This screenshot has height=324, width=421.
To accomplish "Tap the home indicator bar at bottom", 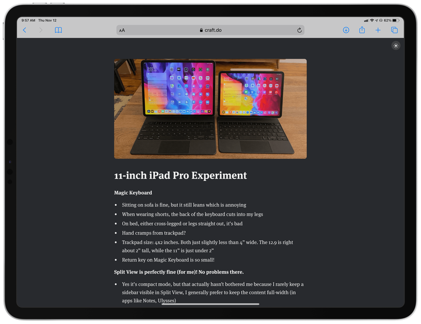I will pos(210,304).
